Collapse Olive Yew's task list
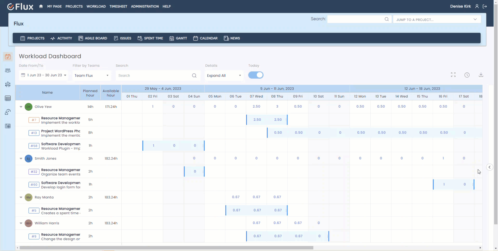This screenshot has height=251, width=498. pos(21,107)
